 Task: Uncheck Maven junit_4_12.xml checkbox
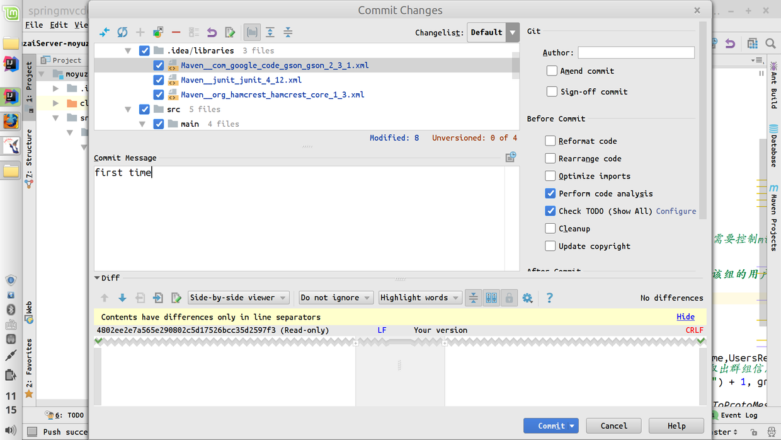coord(159,80)
